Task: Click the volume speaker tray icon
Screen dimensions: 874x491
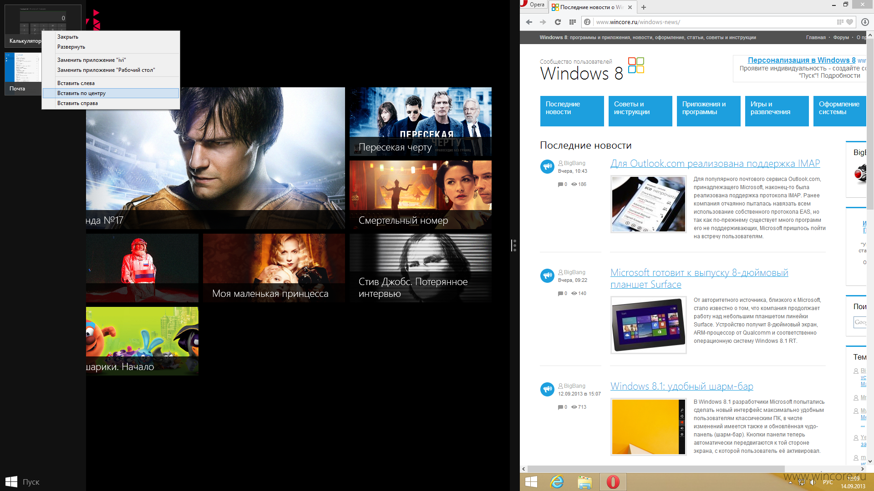Action: pos(813,482)
